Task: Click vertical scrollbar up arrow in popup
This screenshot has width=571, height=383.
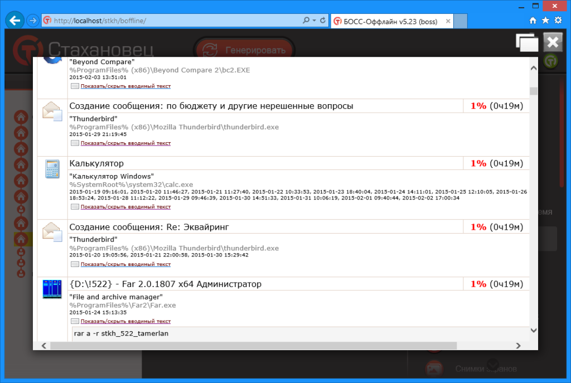Action: tap(534, 68)
